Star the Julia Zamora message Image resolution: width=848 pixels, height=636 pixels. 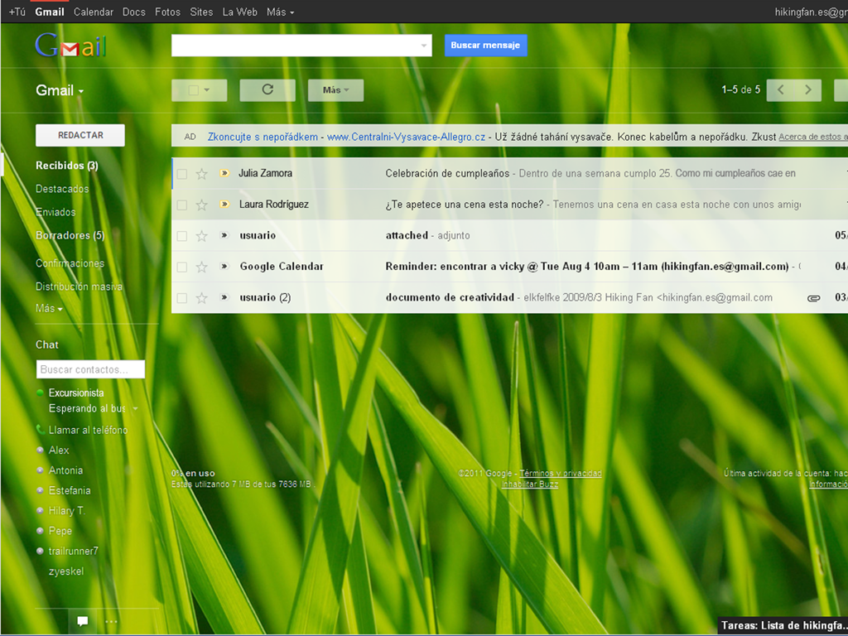coord(202,174)
